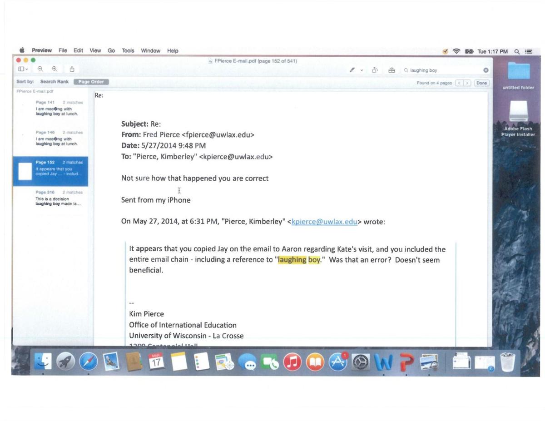The image size is (545, 421).
Task: Open the Share icon in toolbar
Action: 72,69
